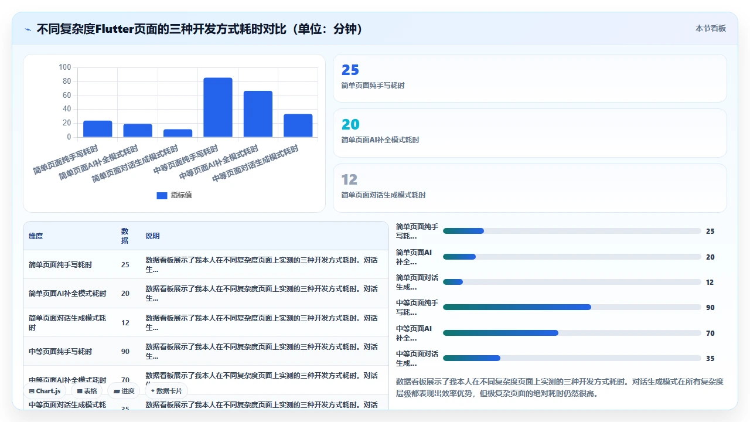Click the 指标值 legend label

(181, 195)
